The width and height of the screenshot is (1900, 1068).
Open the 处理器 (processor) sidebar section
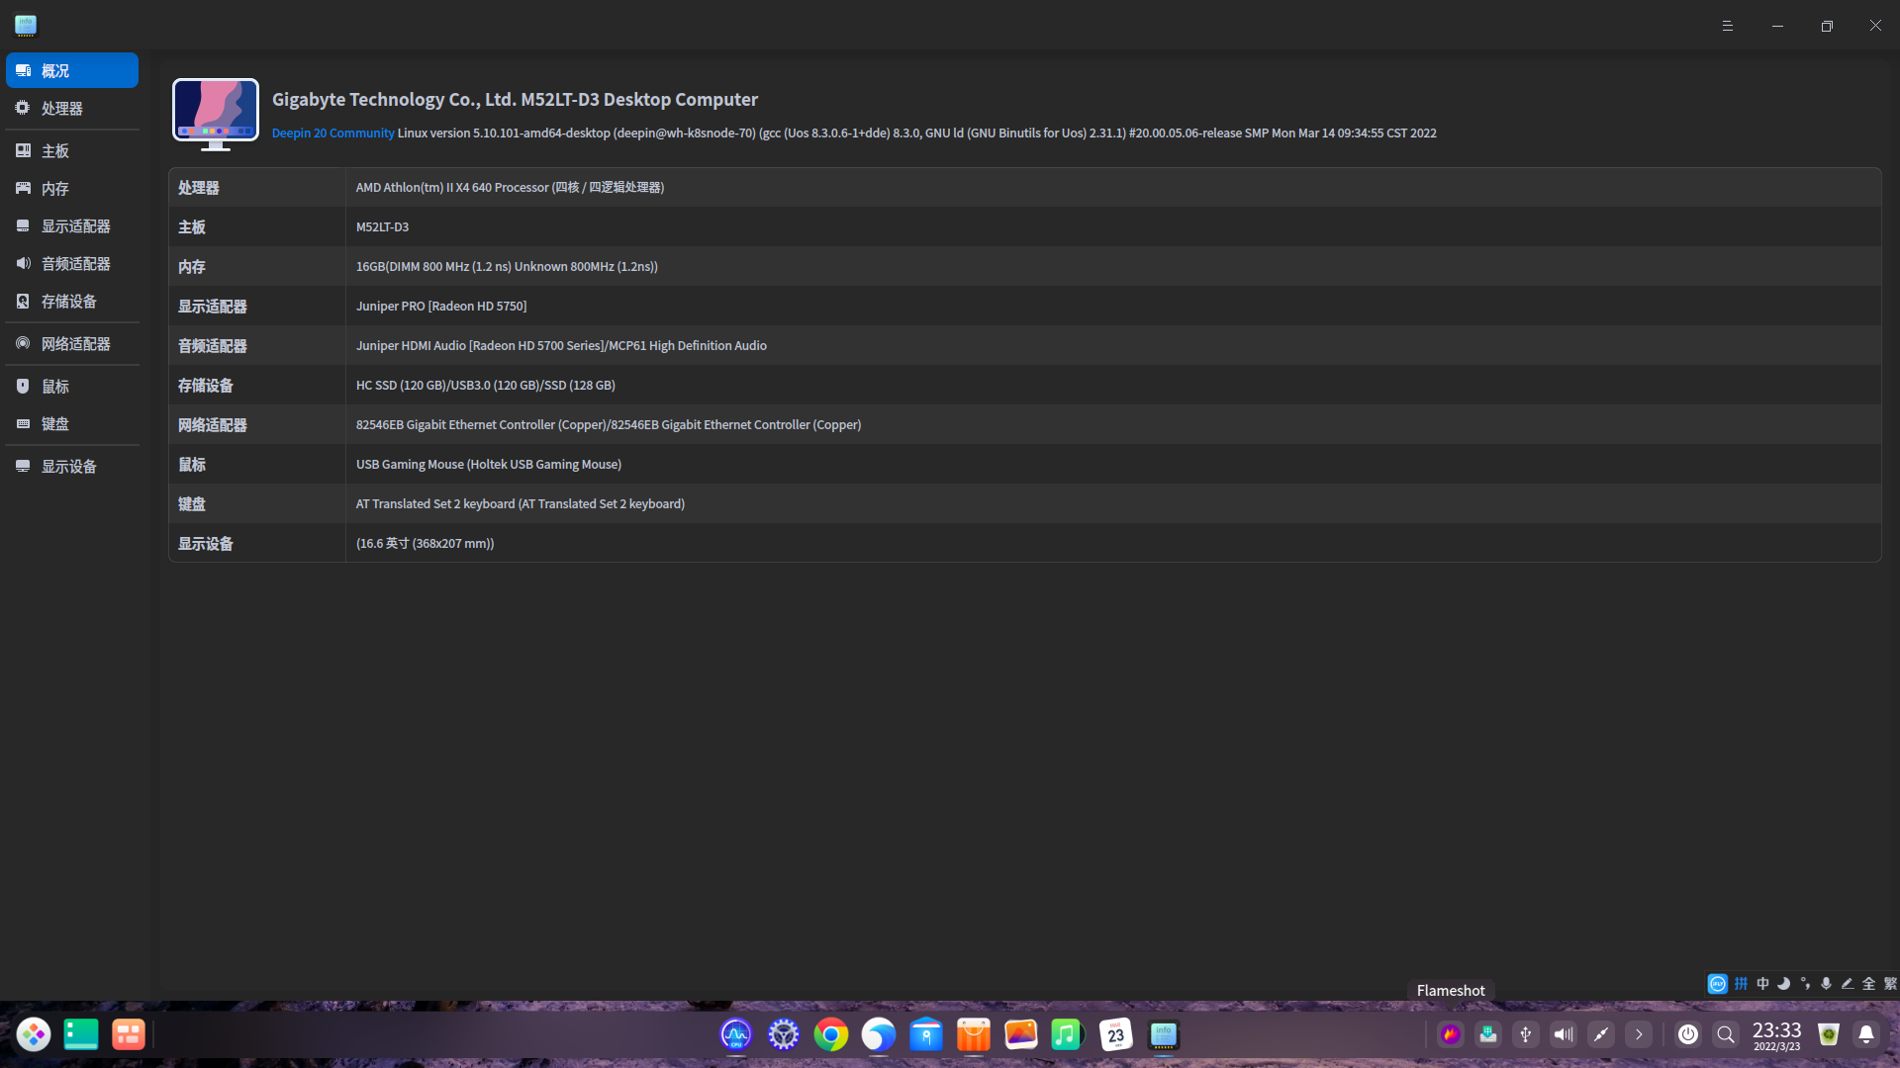coord(61,109)
